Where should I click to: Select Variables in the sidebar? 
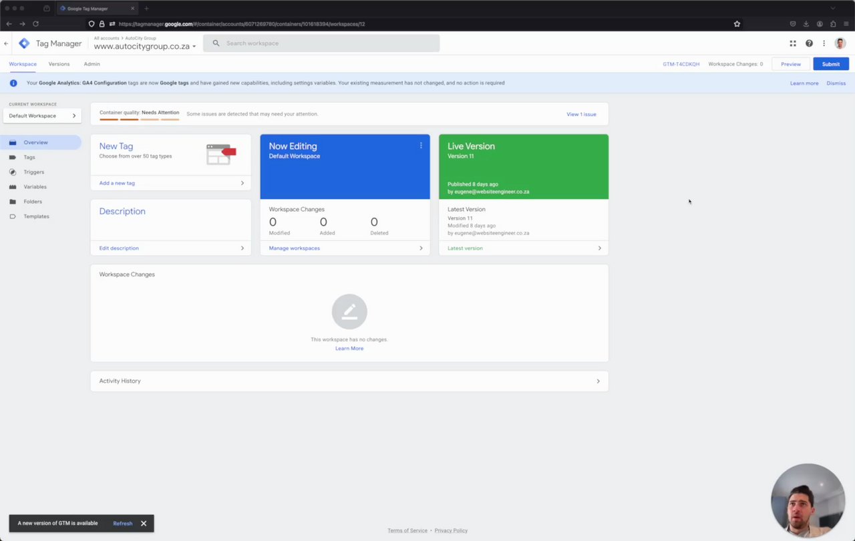35,186
